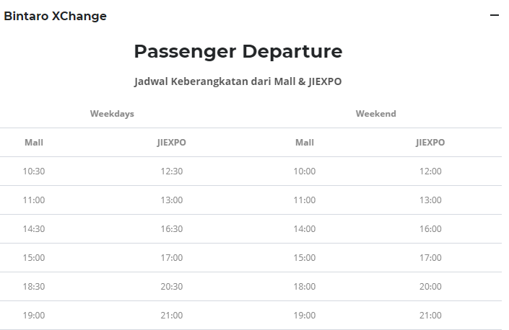Click the Bintaro XChange accordion title

55,16
